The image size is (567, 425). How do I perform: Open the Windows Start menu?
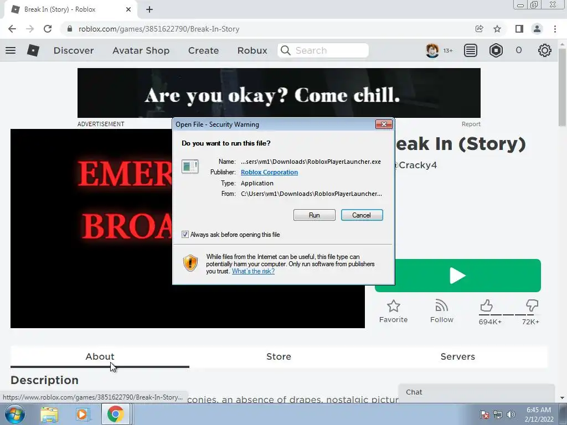(x=14, y=414)
